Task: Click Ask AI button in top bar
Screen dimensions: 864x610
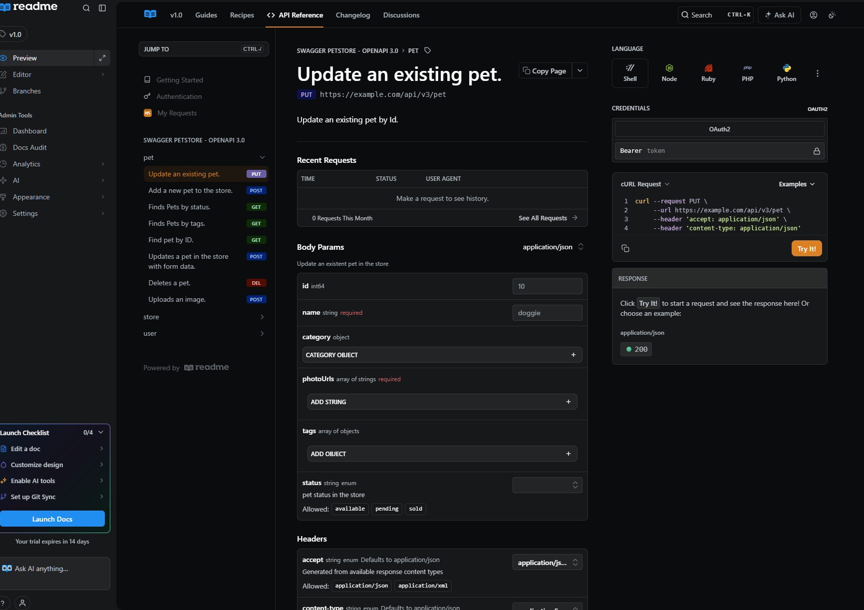Action: (x=779, y=15)
